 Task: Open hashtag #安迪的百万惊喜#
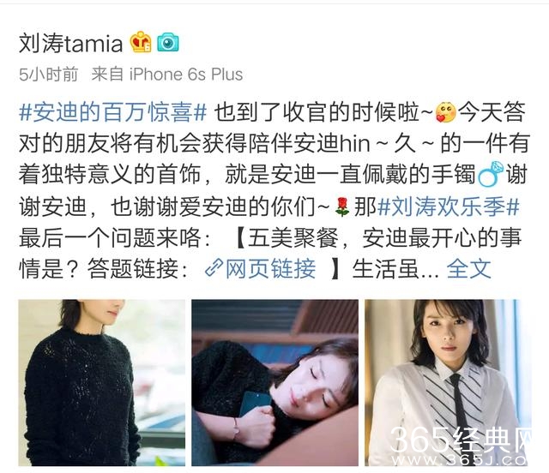coord(112,112)
